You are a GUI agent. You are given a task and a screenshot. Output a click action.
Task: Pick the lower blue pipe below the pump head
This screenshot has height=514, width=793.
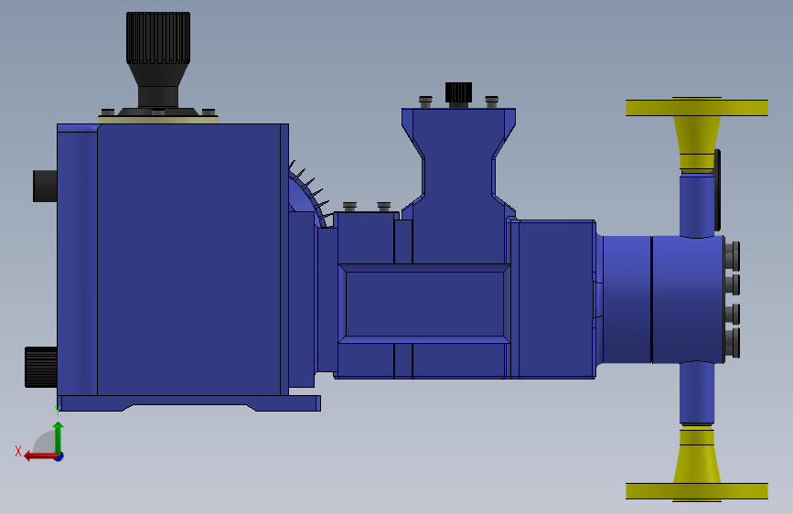click(697, 393)
